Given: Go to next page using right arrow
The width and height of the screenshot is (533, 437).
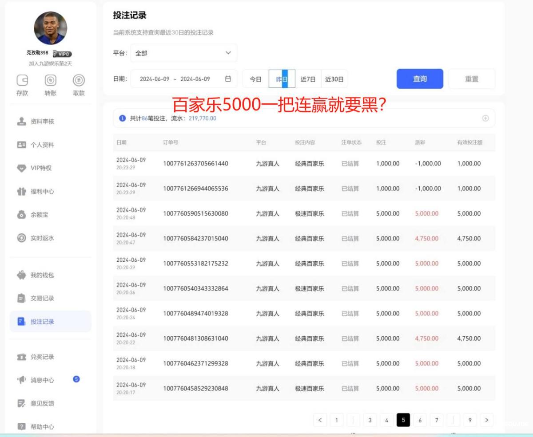Looking at the screenshot, I should tap(487, 420).
